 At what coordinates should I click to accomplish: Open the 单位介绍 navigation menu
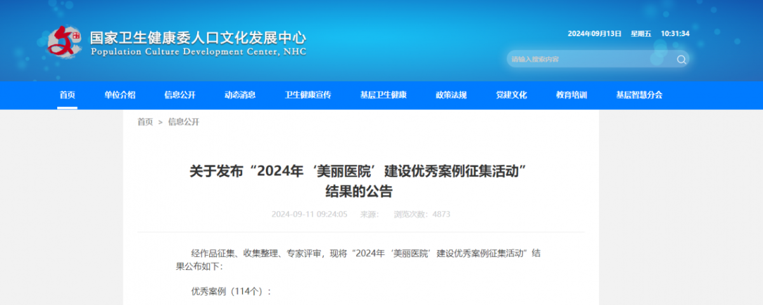[x=120, y=95]
